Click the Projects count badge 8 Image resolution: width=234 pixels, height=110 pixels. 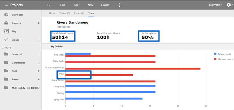click(x=39, y=23)
